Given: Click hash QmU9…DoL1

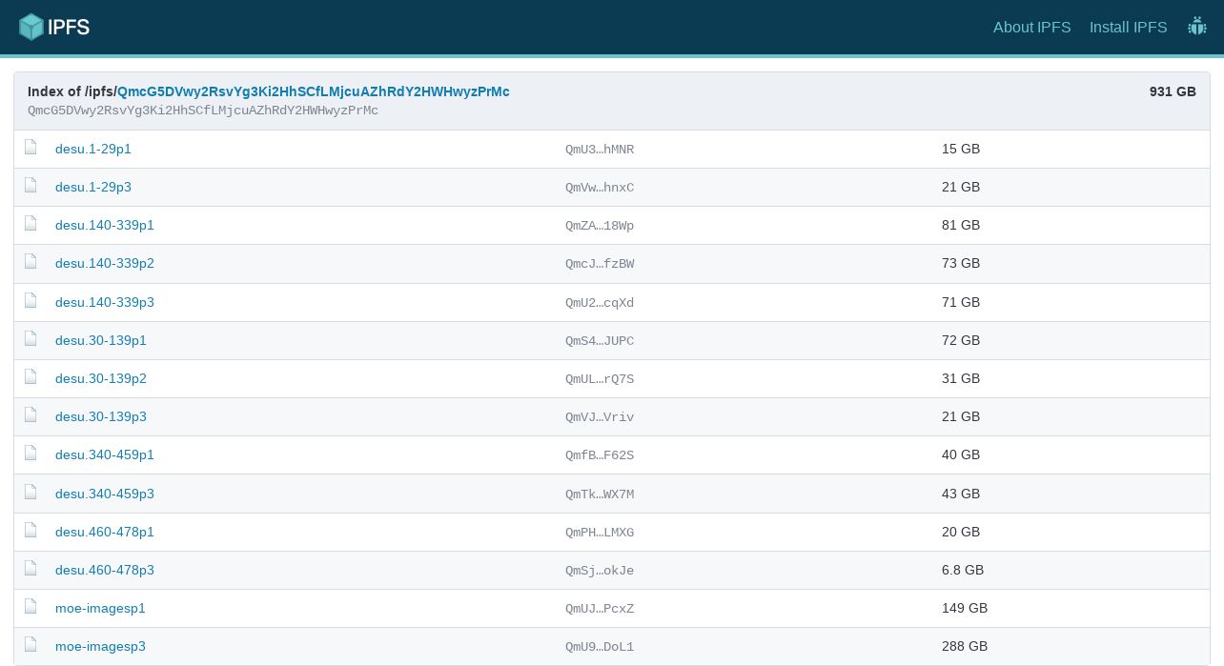Looking at the screenshot, I should (600, 647).
